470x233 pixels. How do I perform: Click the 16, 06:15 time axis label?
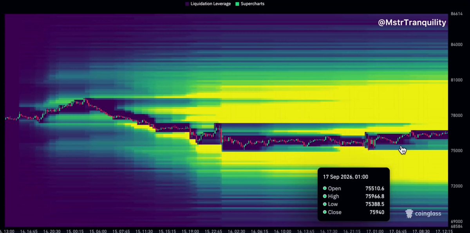pyautogui.click(x=259, y=231)
